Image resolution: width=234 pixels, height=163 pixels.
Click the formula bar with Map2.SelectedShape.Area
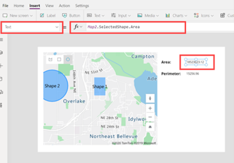pos(135,27)
